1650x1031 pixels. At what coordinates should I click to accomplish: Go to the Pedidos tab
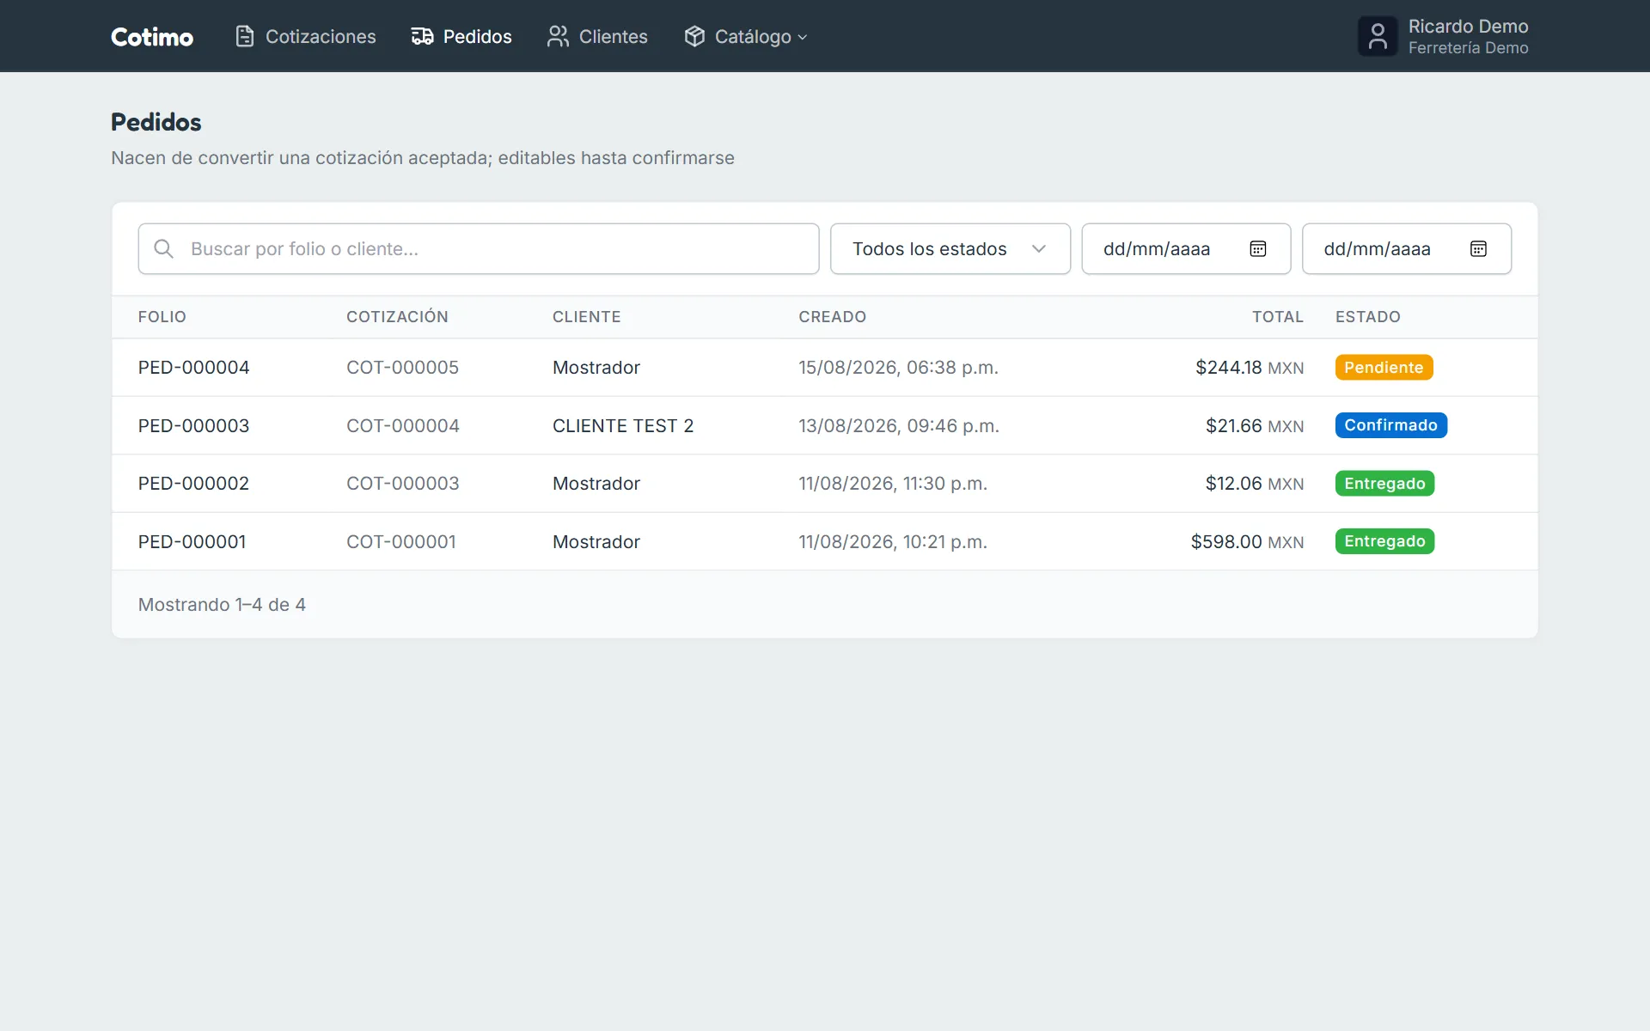click(x=461, y=36)
